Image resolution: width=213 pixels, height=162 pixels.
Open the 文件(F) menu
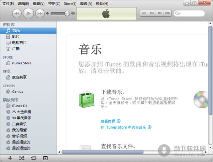coord(8,4)
